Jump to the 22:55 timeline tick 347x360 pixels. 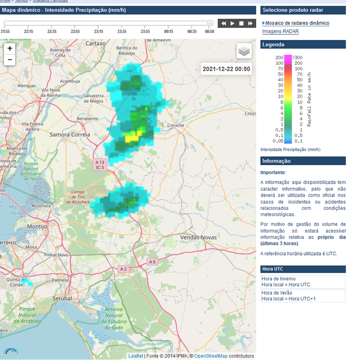75,31
